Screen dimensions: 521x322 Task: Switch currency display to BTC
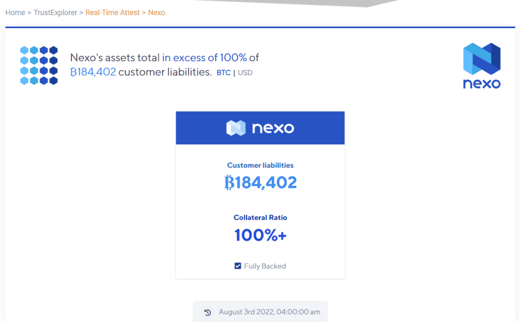click(224, 72)
